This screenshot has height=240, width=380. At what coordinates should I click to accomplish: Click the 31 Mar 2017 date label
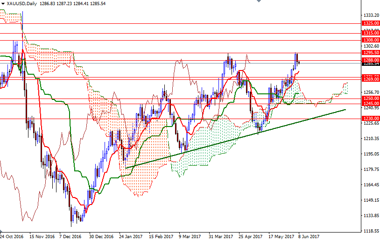221,236
